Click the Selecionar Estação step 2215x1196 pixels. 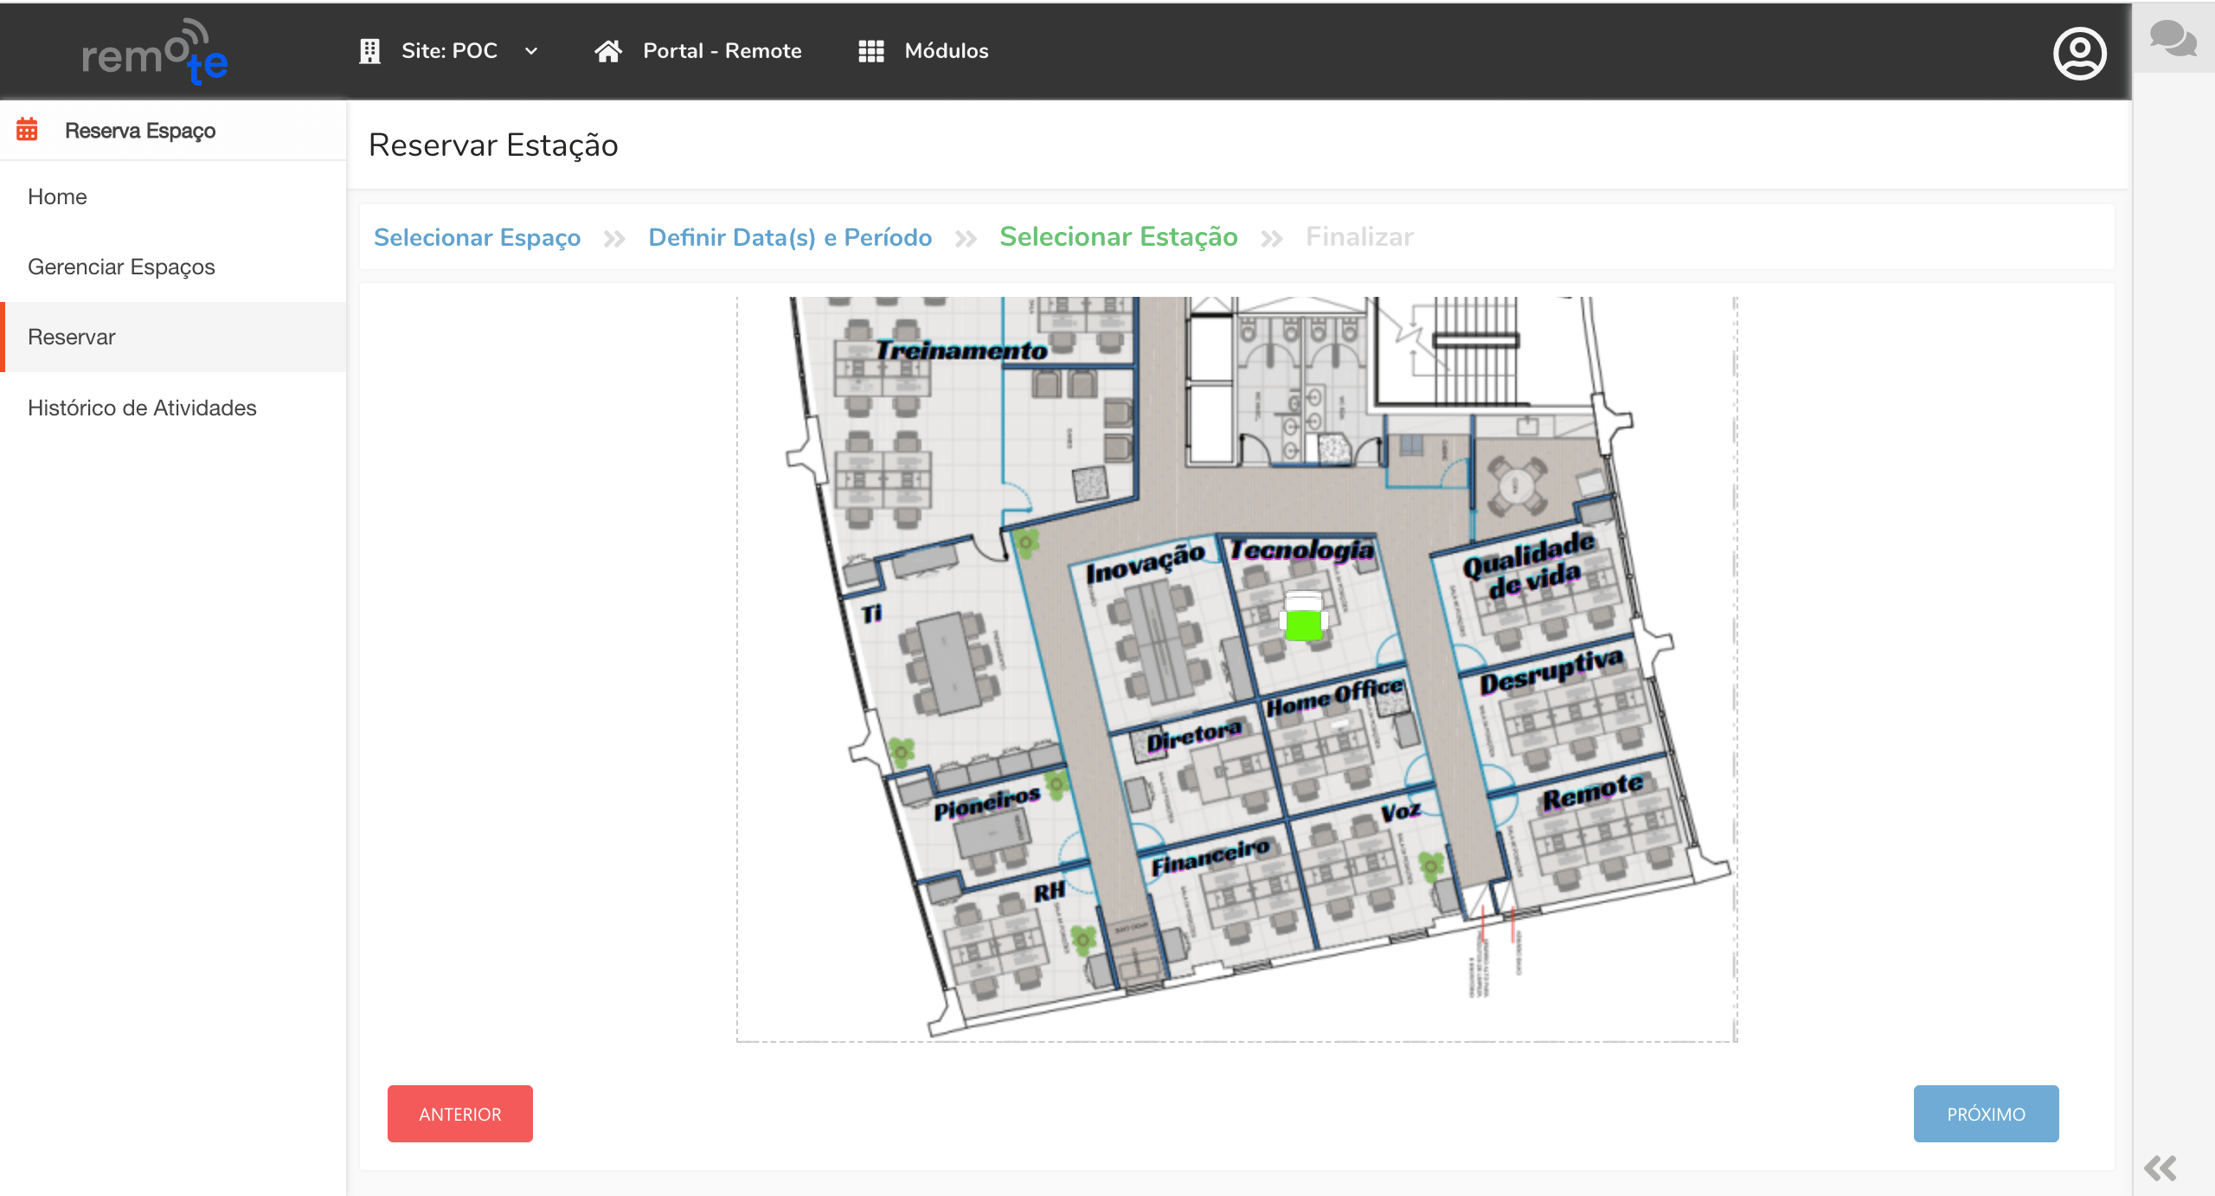point(1119,237)
